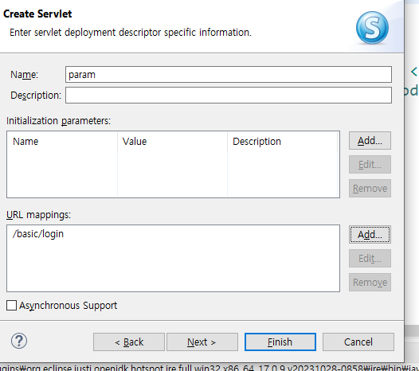Image resolution: width=419 pixels, height=371 pixels.
Task: Proceed with the Next > button
Action: click(x=202, y=342)
